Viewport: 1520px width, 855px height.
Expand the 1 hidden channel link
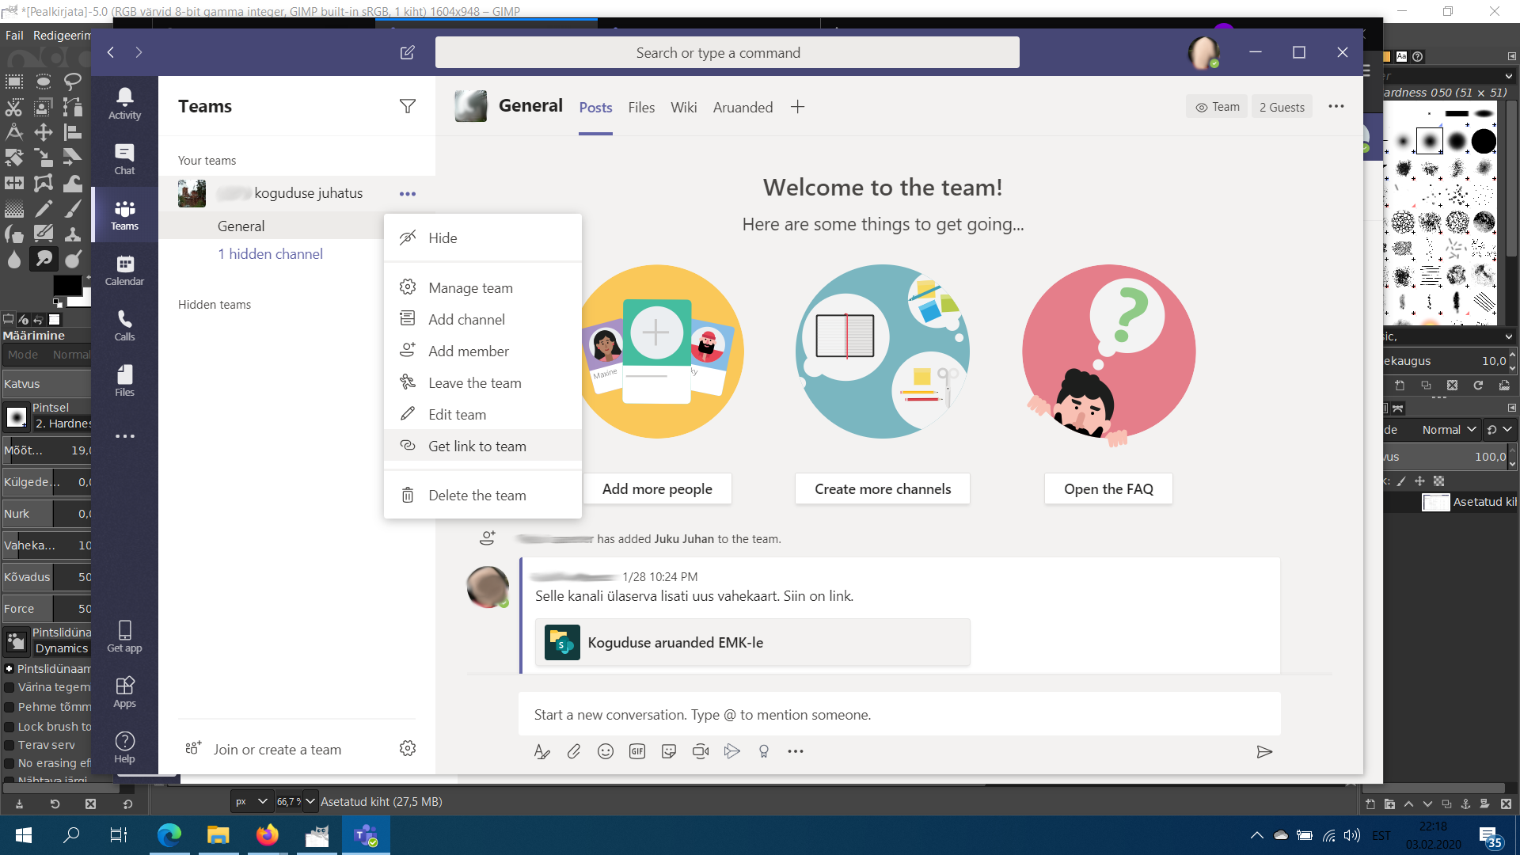(270, 254)
